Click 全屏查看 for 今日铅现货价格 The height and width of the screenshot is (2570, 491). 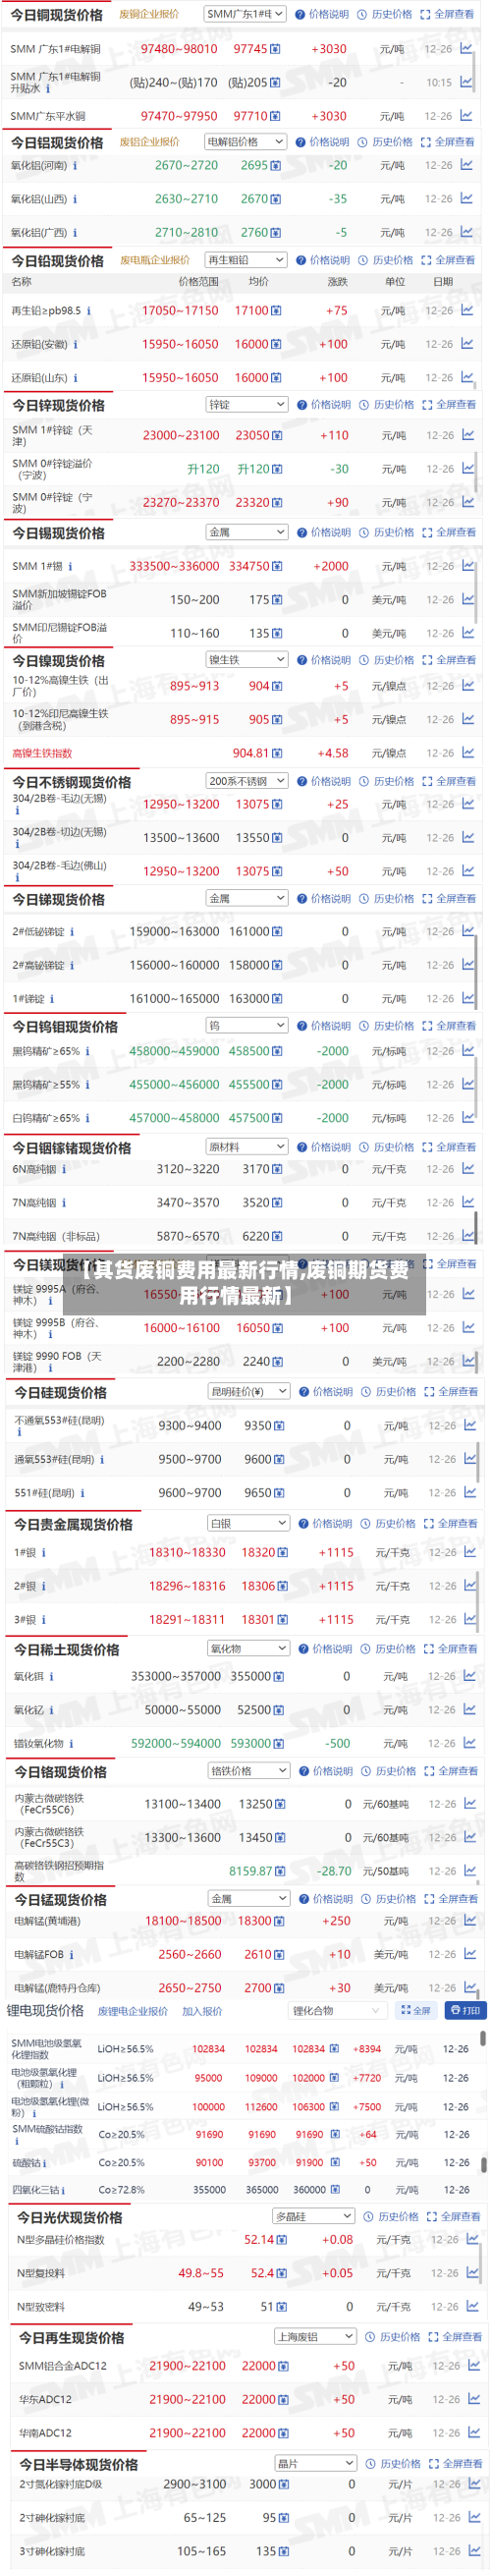click(x=448, y=260)
